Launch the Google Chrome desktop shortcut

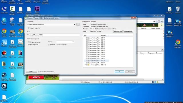pos(4,32)
